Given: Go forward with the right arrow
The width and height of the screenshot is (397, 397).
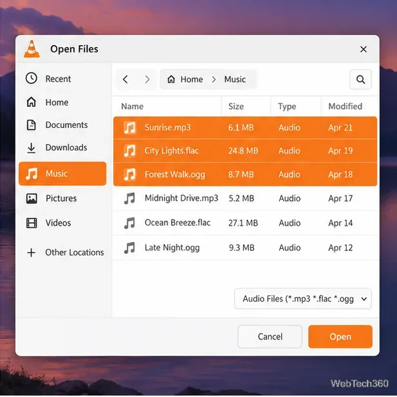Looking at the screenshot, I should [x=147, y=79].
